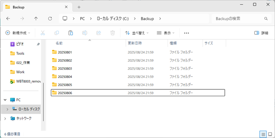This screenshot has height=138, width=275.
Task: Expand the ネットワーク tree node
Action: pos(5,118)
